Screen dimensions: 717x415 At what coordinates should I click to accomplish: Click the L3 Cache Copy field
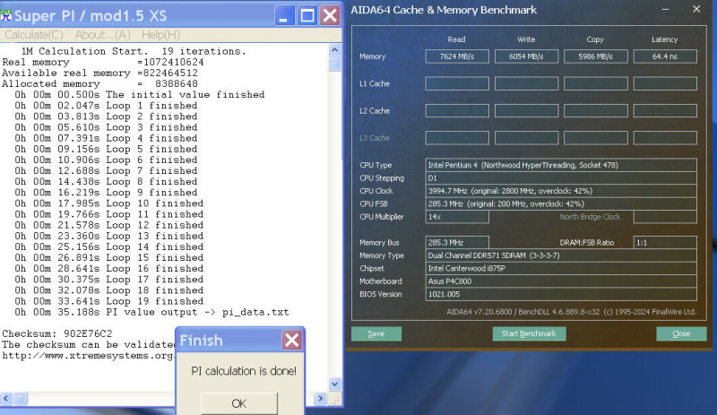click(595, 138)
